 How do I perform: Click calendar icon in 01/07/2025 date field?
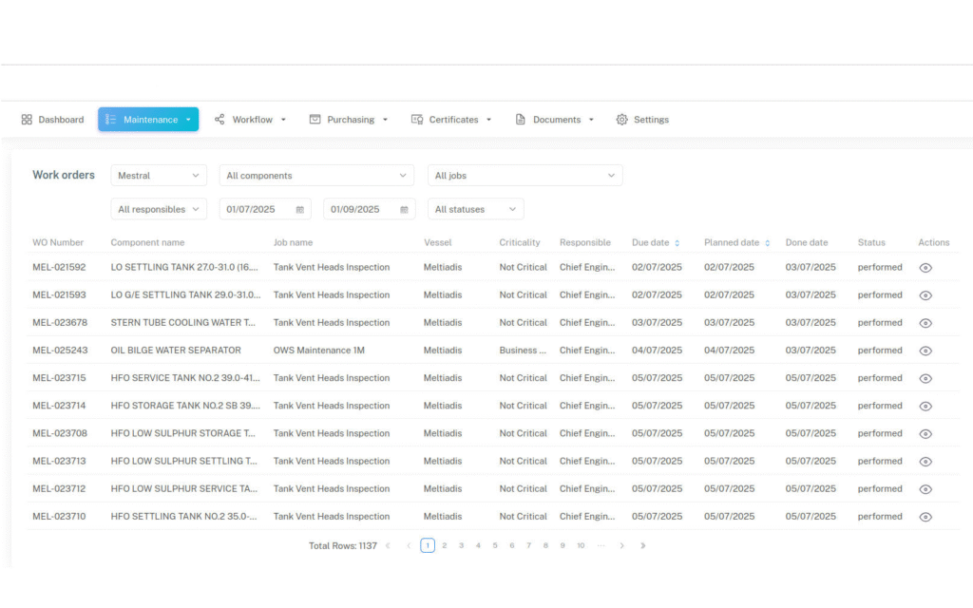[300, 210]
